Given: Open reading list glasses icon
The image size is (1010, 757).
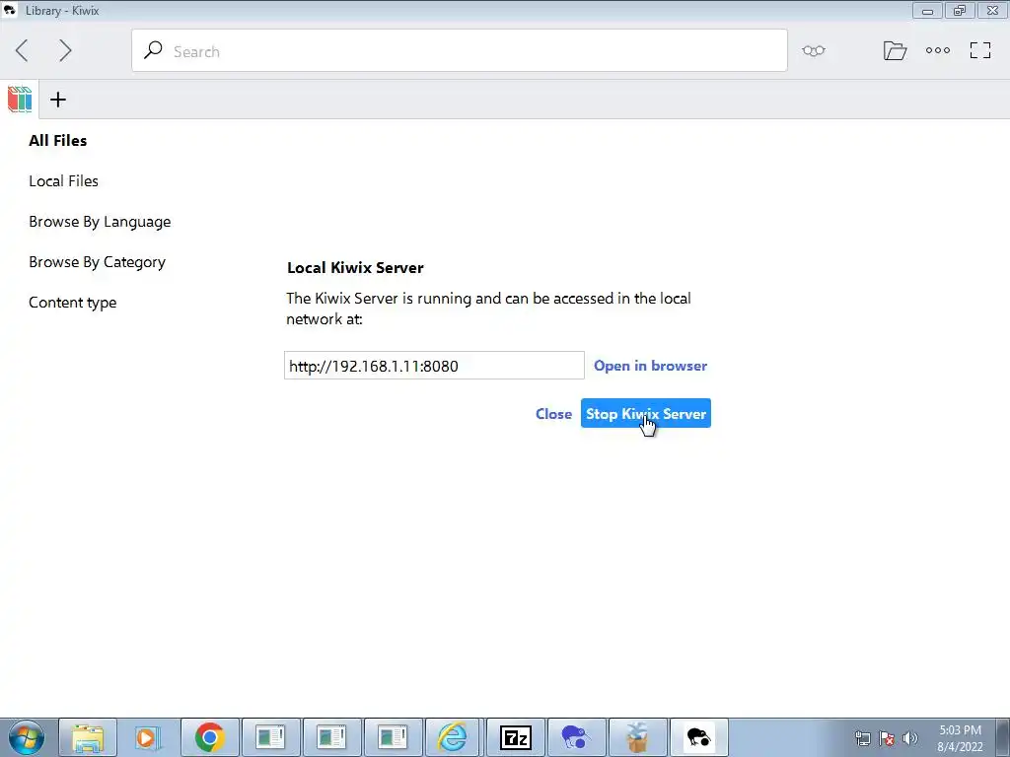Looking at the screenshot, I should (814, 50).
